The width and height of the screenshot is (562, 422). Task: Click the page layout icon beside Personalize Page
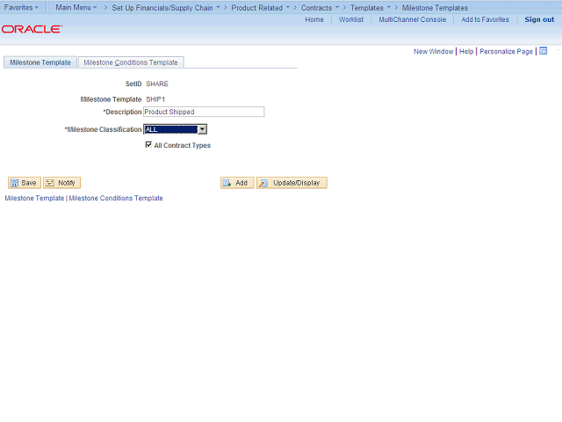[x=544, y=51]
